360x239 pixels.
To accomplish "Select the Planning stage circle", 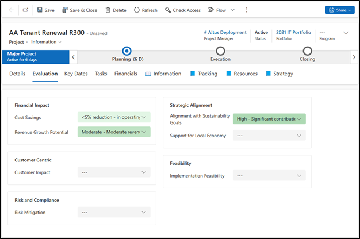I will (x=127, y=51).
